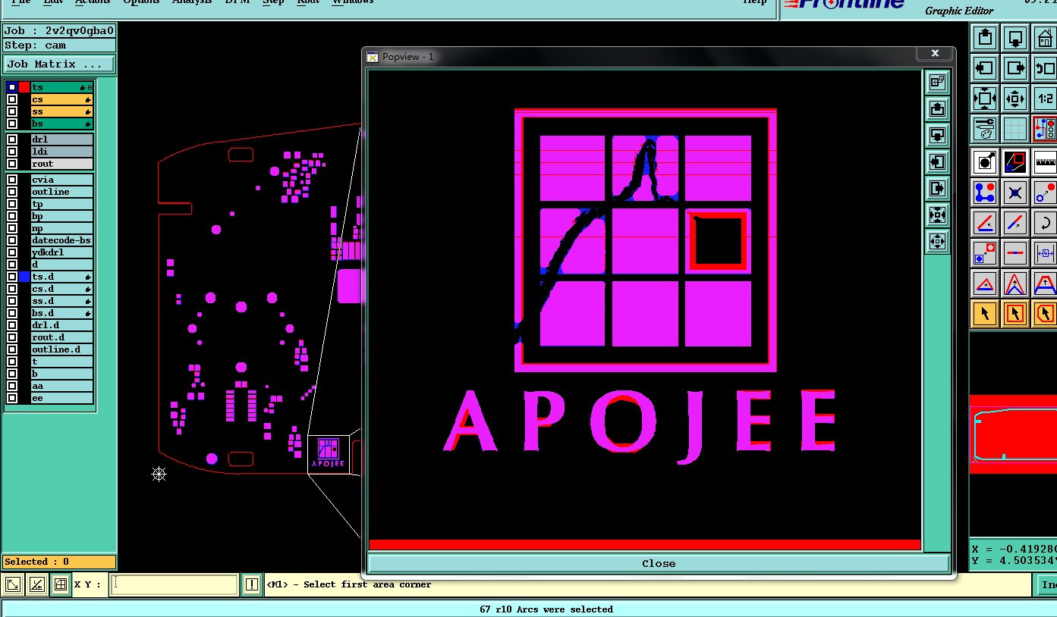Toggle the checkbox for layer outline
This screenshot has height=617, width=1057.
(12, 192)
